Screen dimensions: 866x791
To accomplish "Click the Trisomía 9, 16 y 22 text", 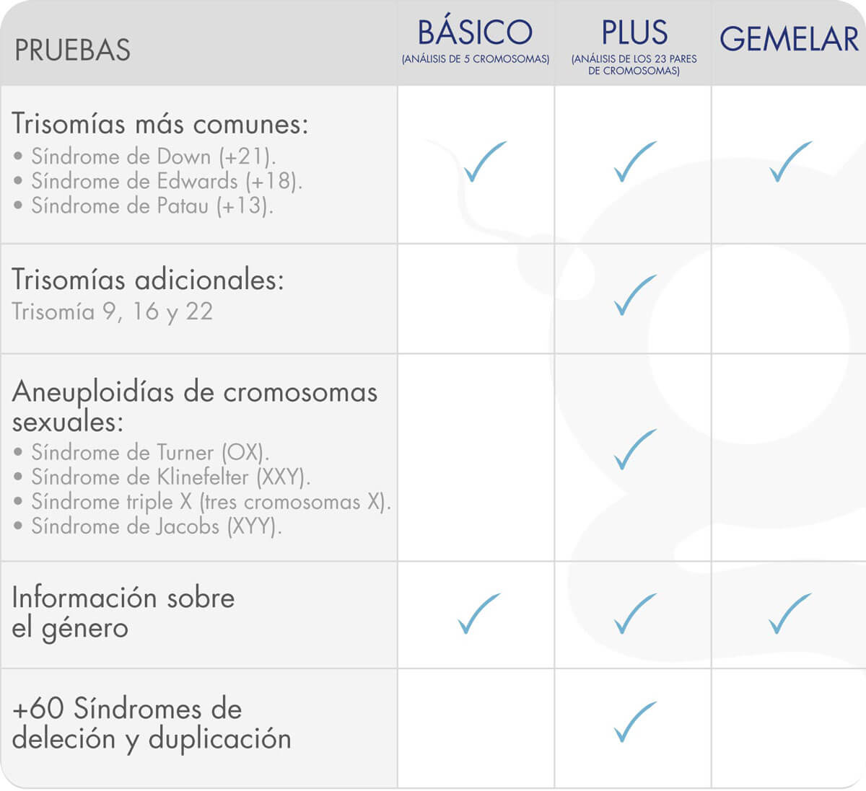I will pos(113,311).
